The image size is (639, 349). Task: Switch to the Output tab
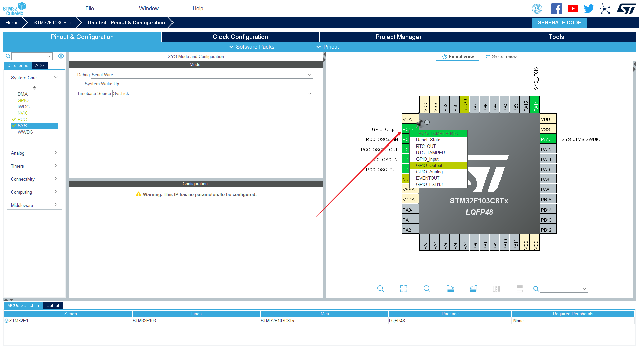(x=53, y=305)
